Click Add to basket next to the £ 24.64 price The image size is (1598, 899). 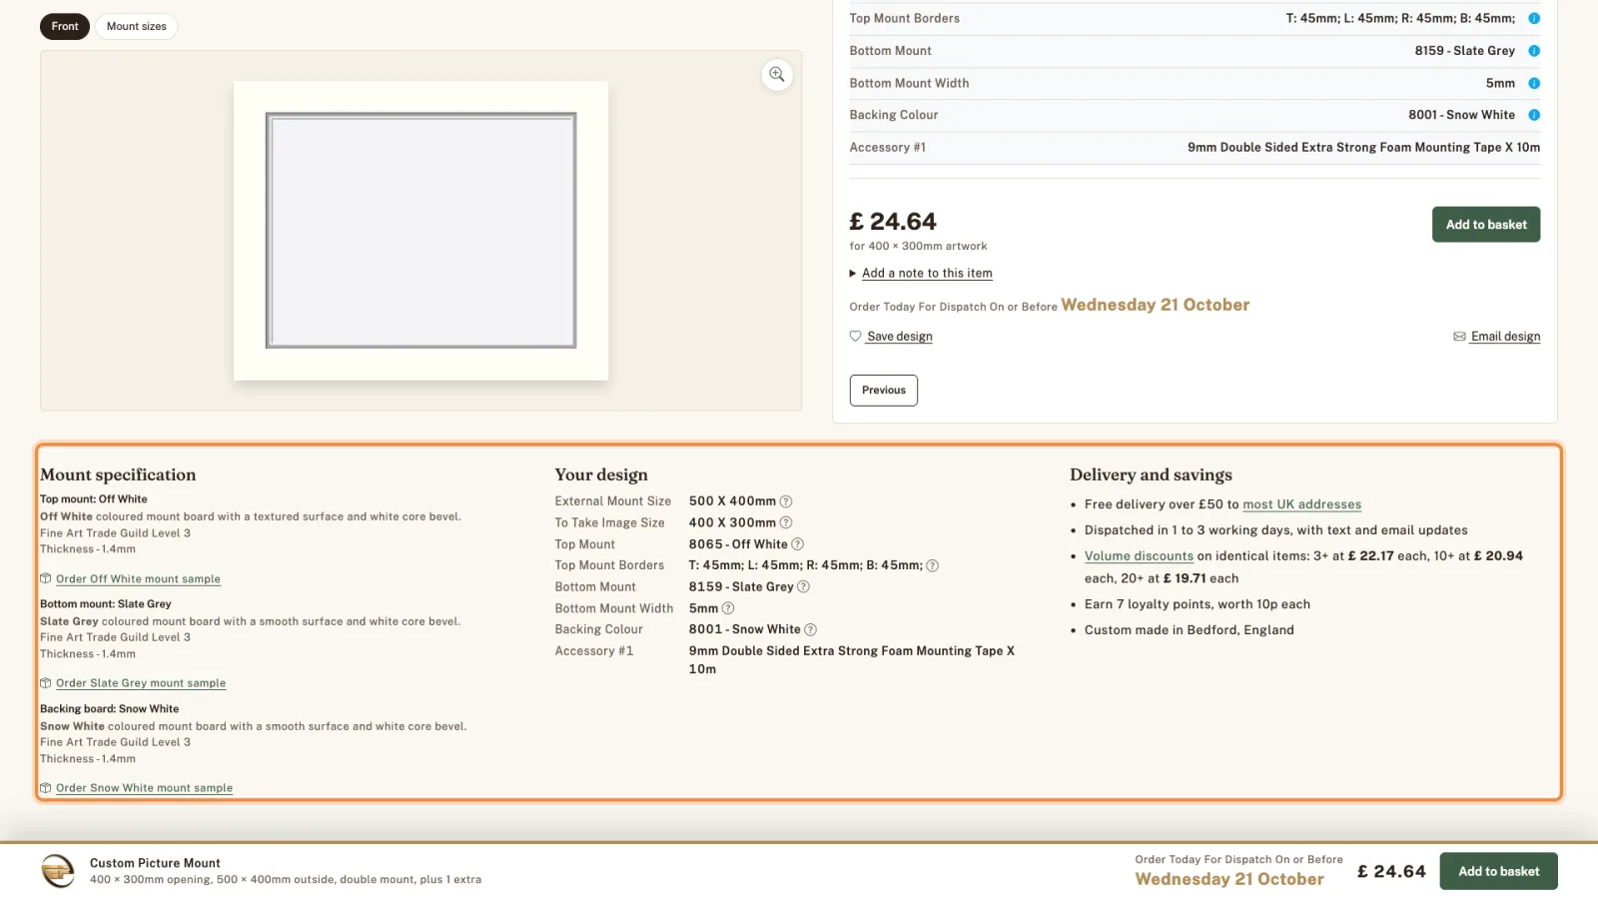1486,225
